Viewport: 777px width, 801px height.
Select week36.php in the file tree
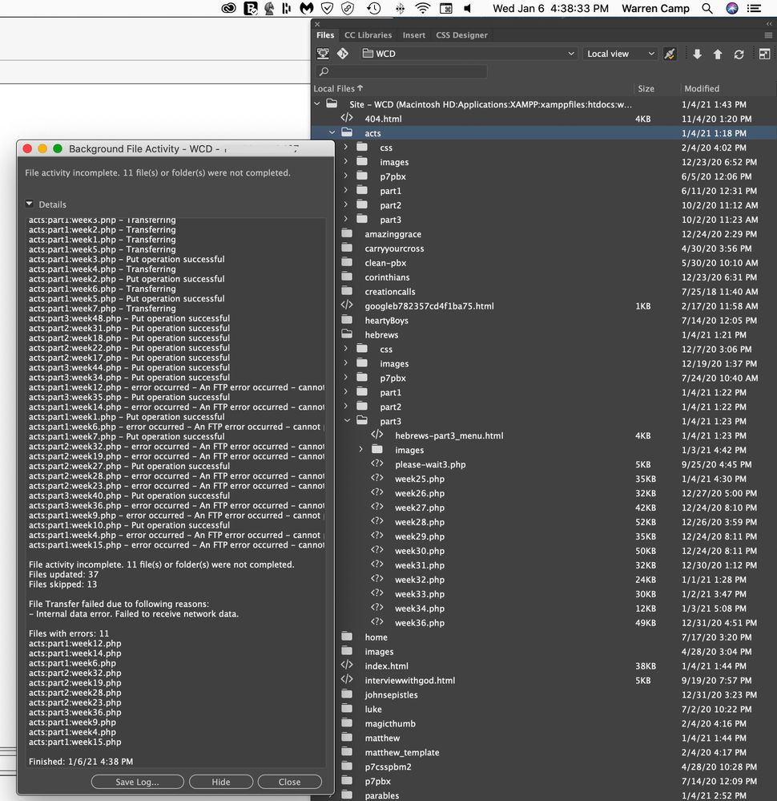419,623
